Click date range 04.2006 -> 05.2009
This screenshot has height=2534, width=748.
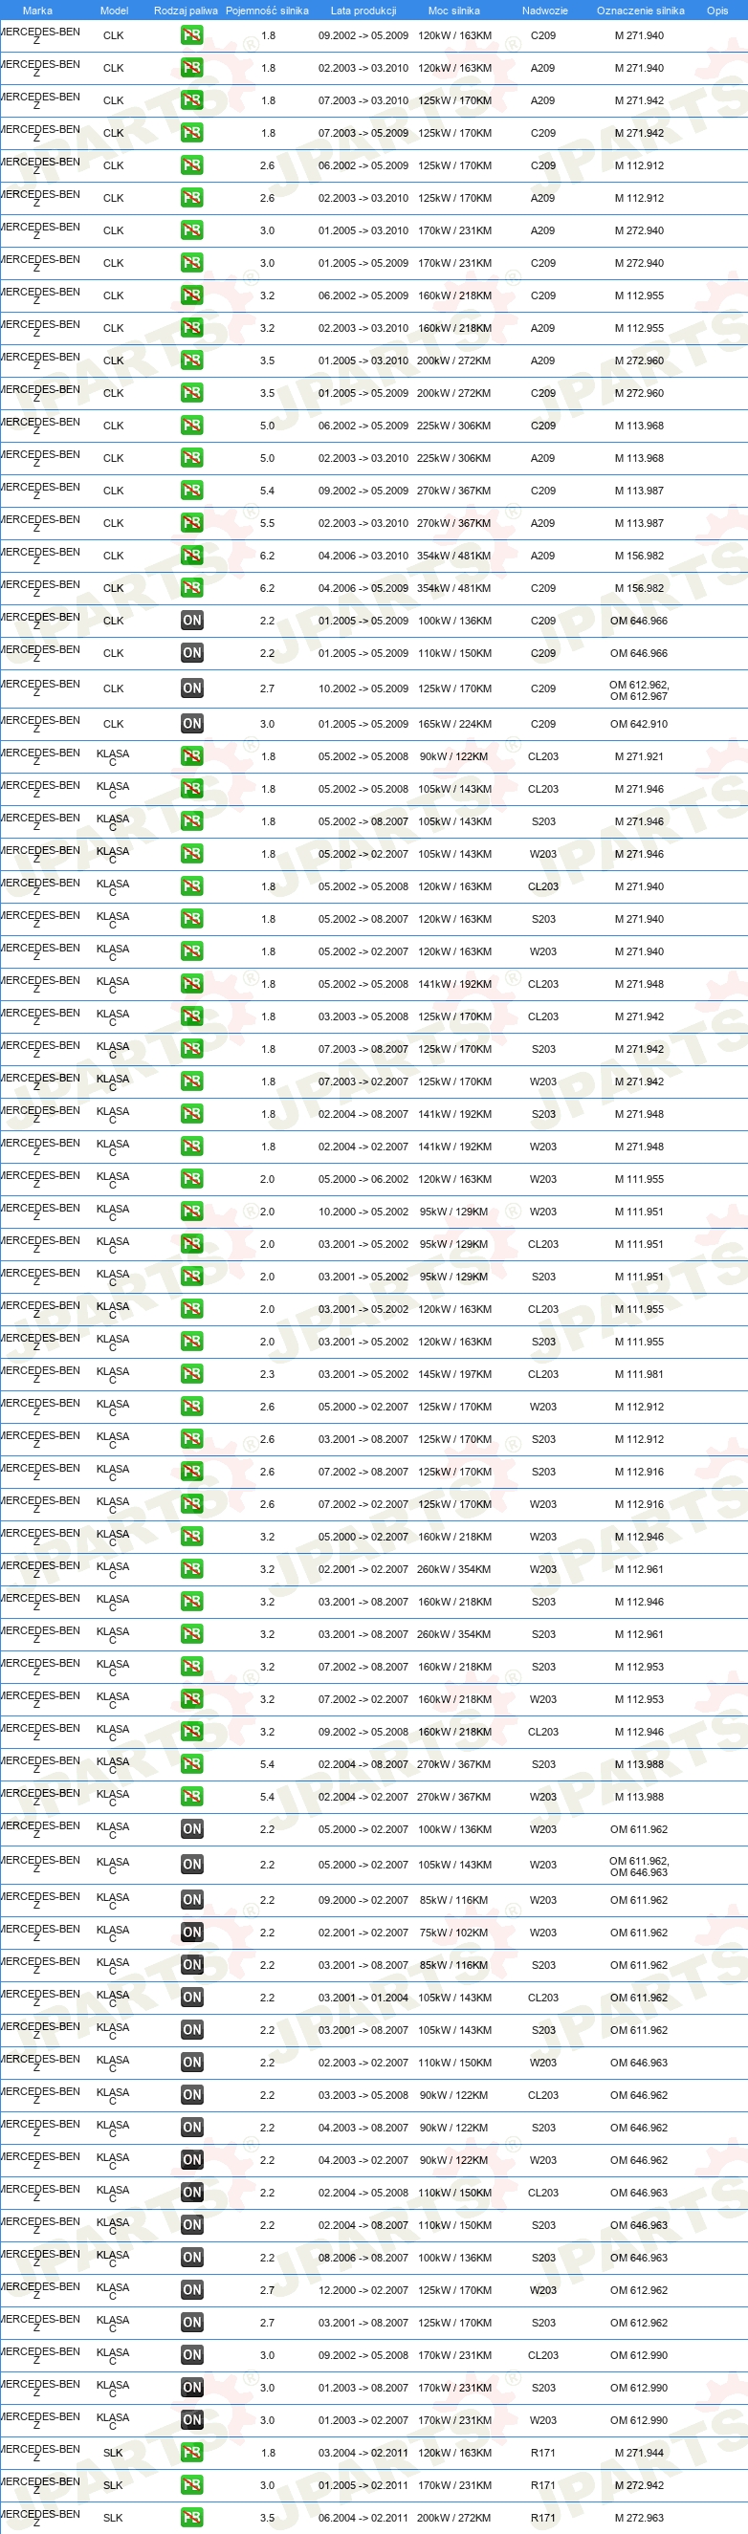coord(363,588)
